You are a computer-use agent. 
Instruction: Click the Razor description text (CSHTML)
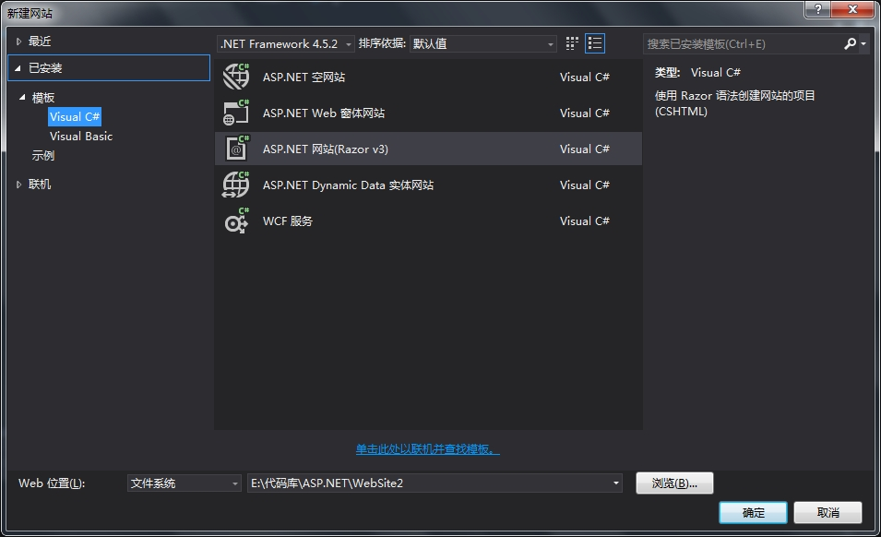tap(735, 103)
